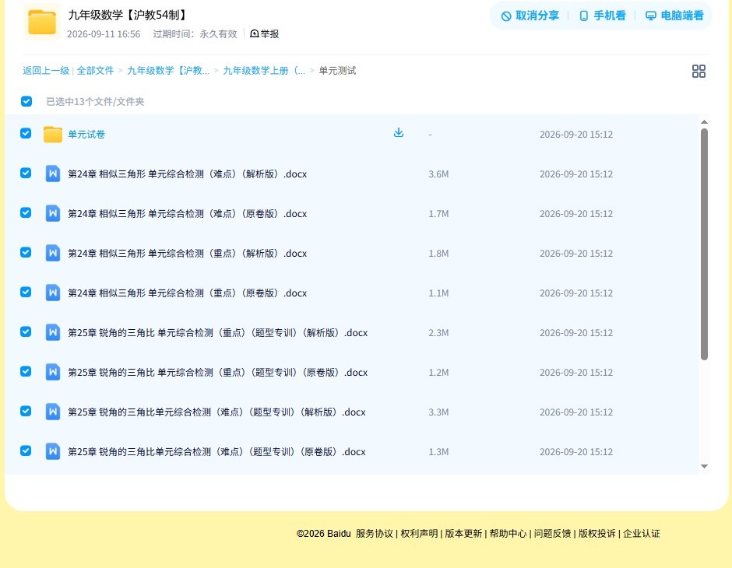The width and height of the screenshot is (732, 568).
Task: Click Word icon of 第24章 难点 解析版 file
Action: pos(53,174)
